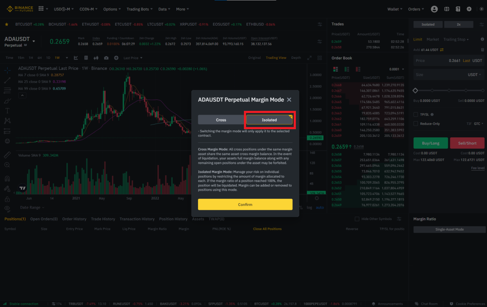Show bids-only order book icon
487x307 pixels.
pyautogui.click(x=347, y=69)
